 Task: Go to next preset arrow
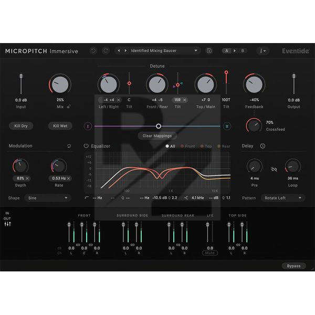[125, 50]
